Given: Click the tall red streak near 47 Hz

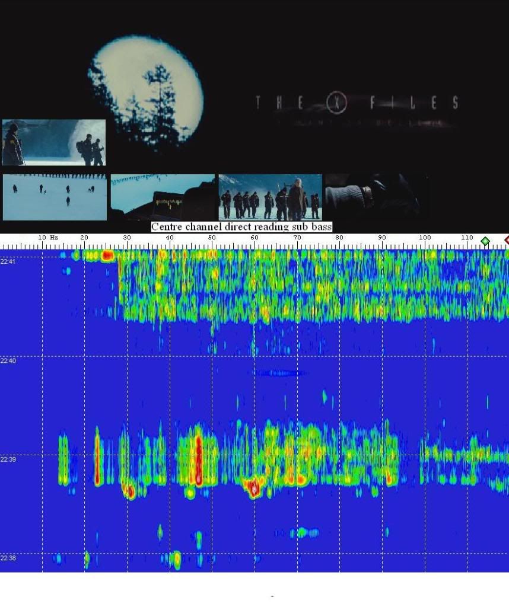Looking at the screenshot, I should coord(199,459).
